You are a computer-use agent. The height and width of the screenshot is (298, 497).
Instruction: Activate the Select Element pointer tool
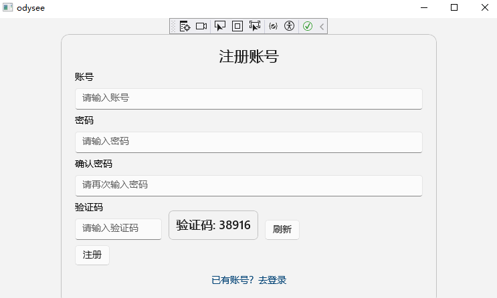[219, 26]
